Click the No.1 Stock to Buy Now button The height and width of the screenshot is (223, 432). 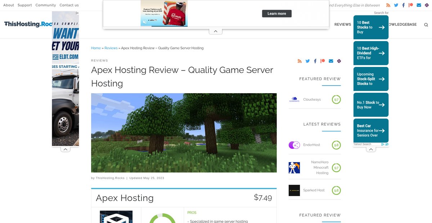[x=371, y=105]
